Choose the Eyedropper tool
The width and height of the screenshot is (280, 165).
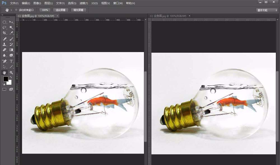coord(11,33)
